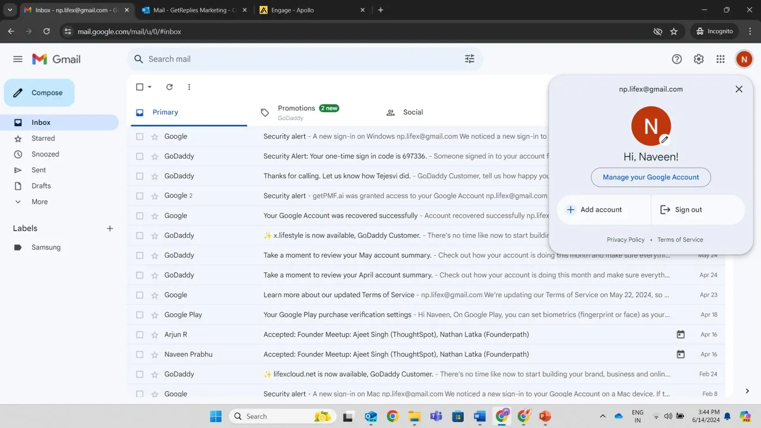
Task: Refresh the inbox
Action: click(169, 87)
